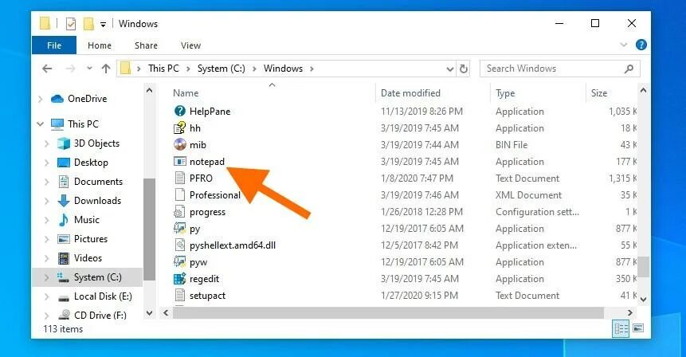Image resolution: width=686 pixels, height=357 pixels.
Task: Open the address bar history dropdown
Action: coord(449,69)
